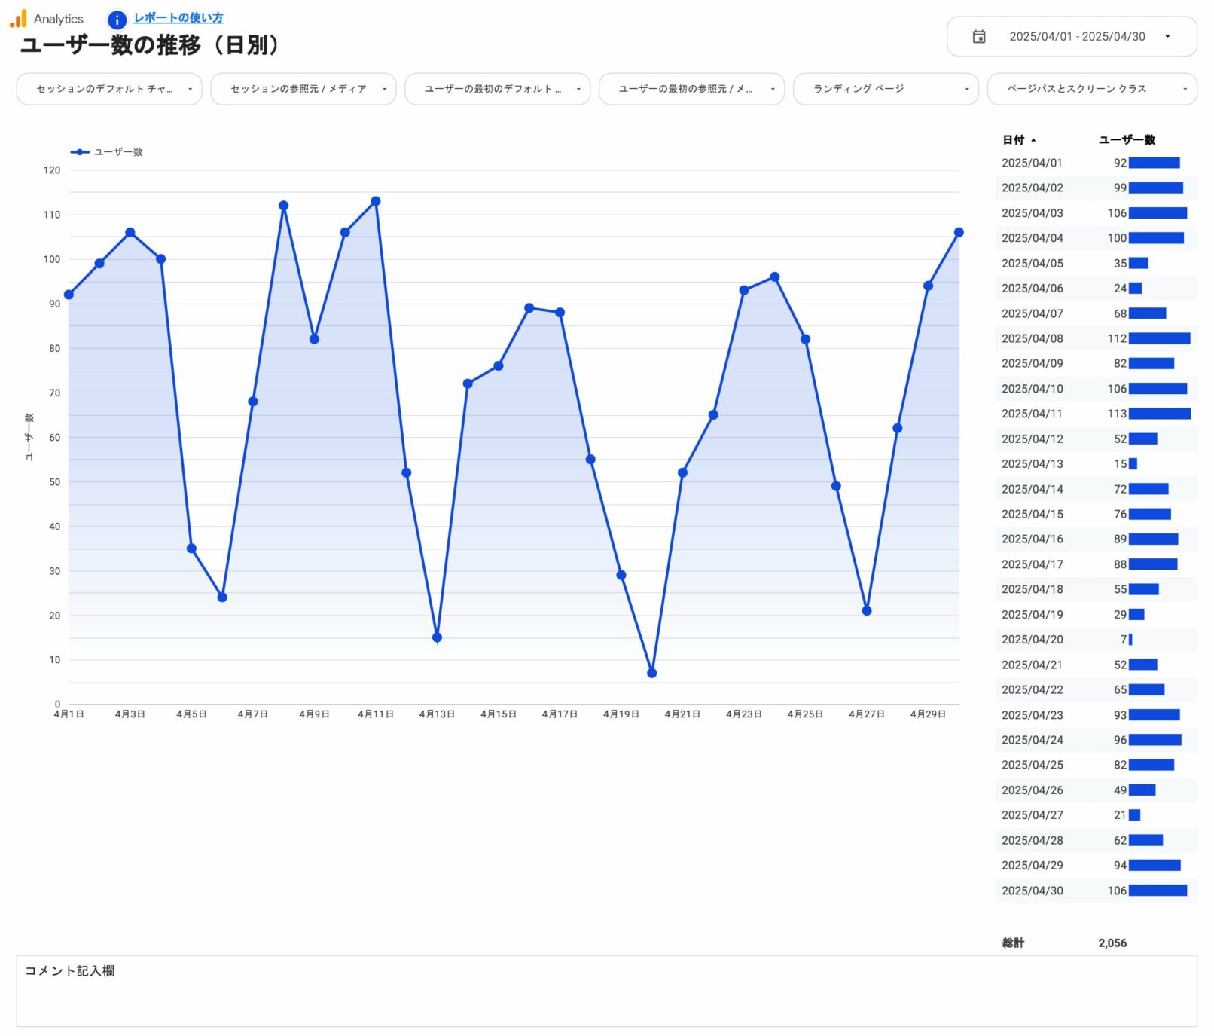
Task: Open ランディング ページ filter dropdown
Action: pyautogui.click(x=886, y=89)
